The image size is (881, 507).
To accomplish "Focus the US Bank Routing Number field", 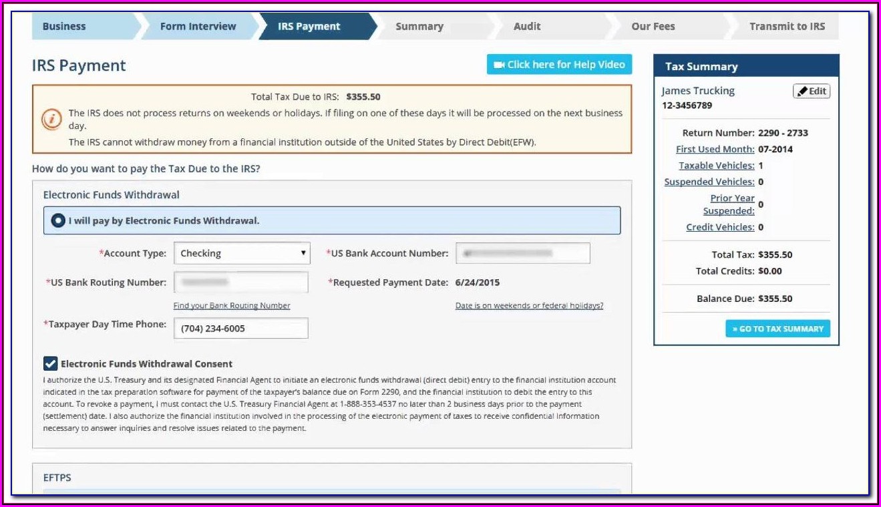I will (x=240, y=283).
